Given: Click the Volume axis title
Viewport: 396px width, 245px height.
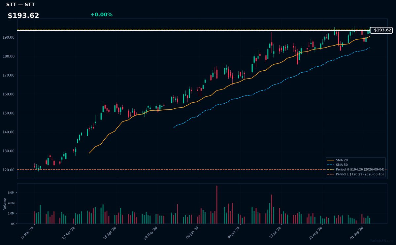Looking at the screenshot, I should pyautogui.click(x=5, y=204).
